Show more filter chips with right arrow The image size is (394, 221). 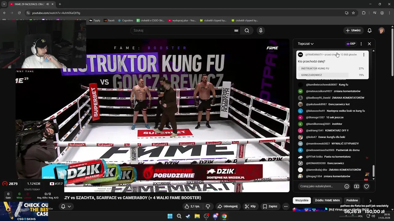[x=370, y=201]
